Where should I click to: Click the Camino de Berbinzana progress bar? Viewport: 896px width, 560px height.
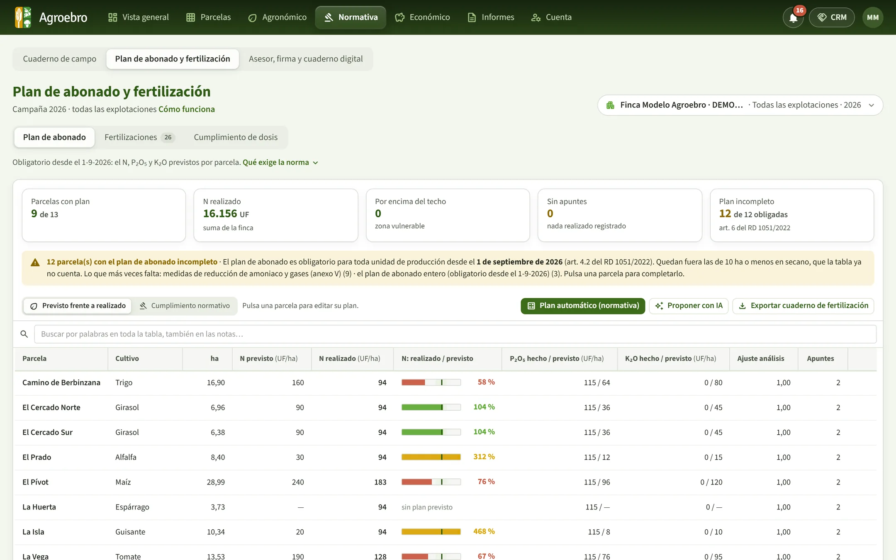click(x=431, y=382)
